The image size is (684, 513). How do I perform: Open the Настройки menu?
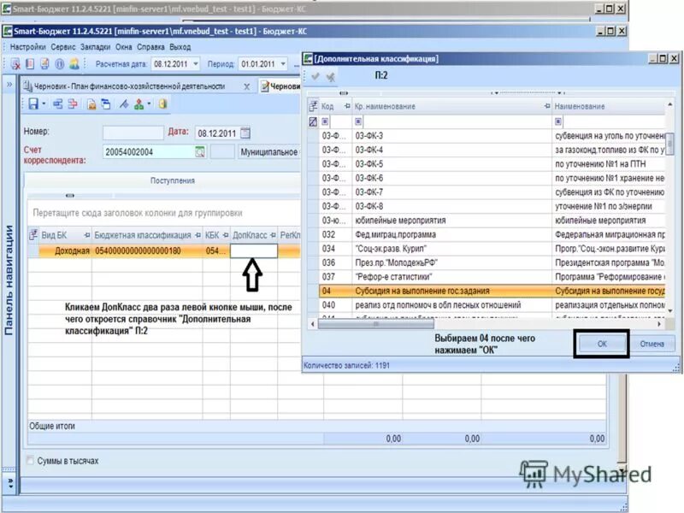pos(27,47)
